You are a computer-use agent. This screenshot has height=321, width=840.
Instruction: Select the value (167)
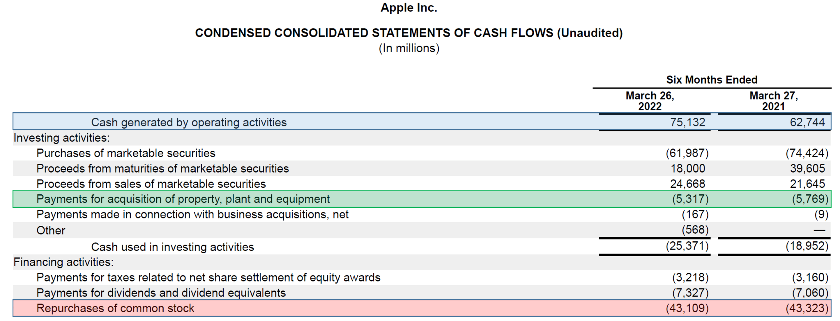coord(695,214)
